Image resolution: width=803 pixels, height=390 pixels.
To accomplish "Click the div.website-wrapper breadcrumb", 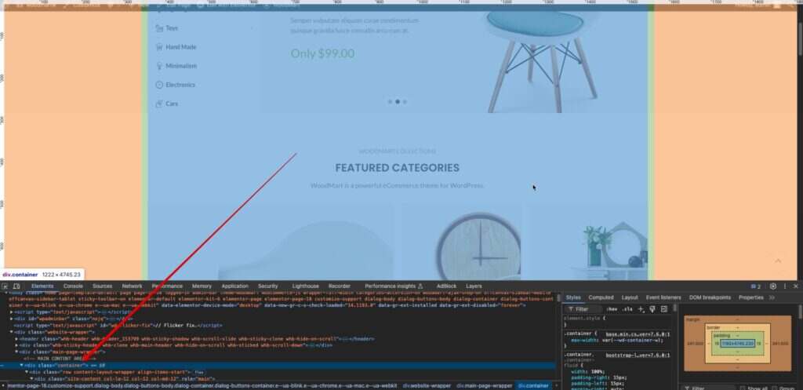I will pyautogui.click(x=427, y=385).
